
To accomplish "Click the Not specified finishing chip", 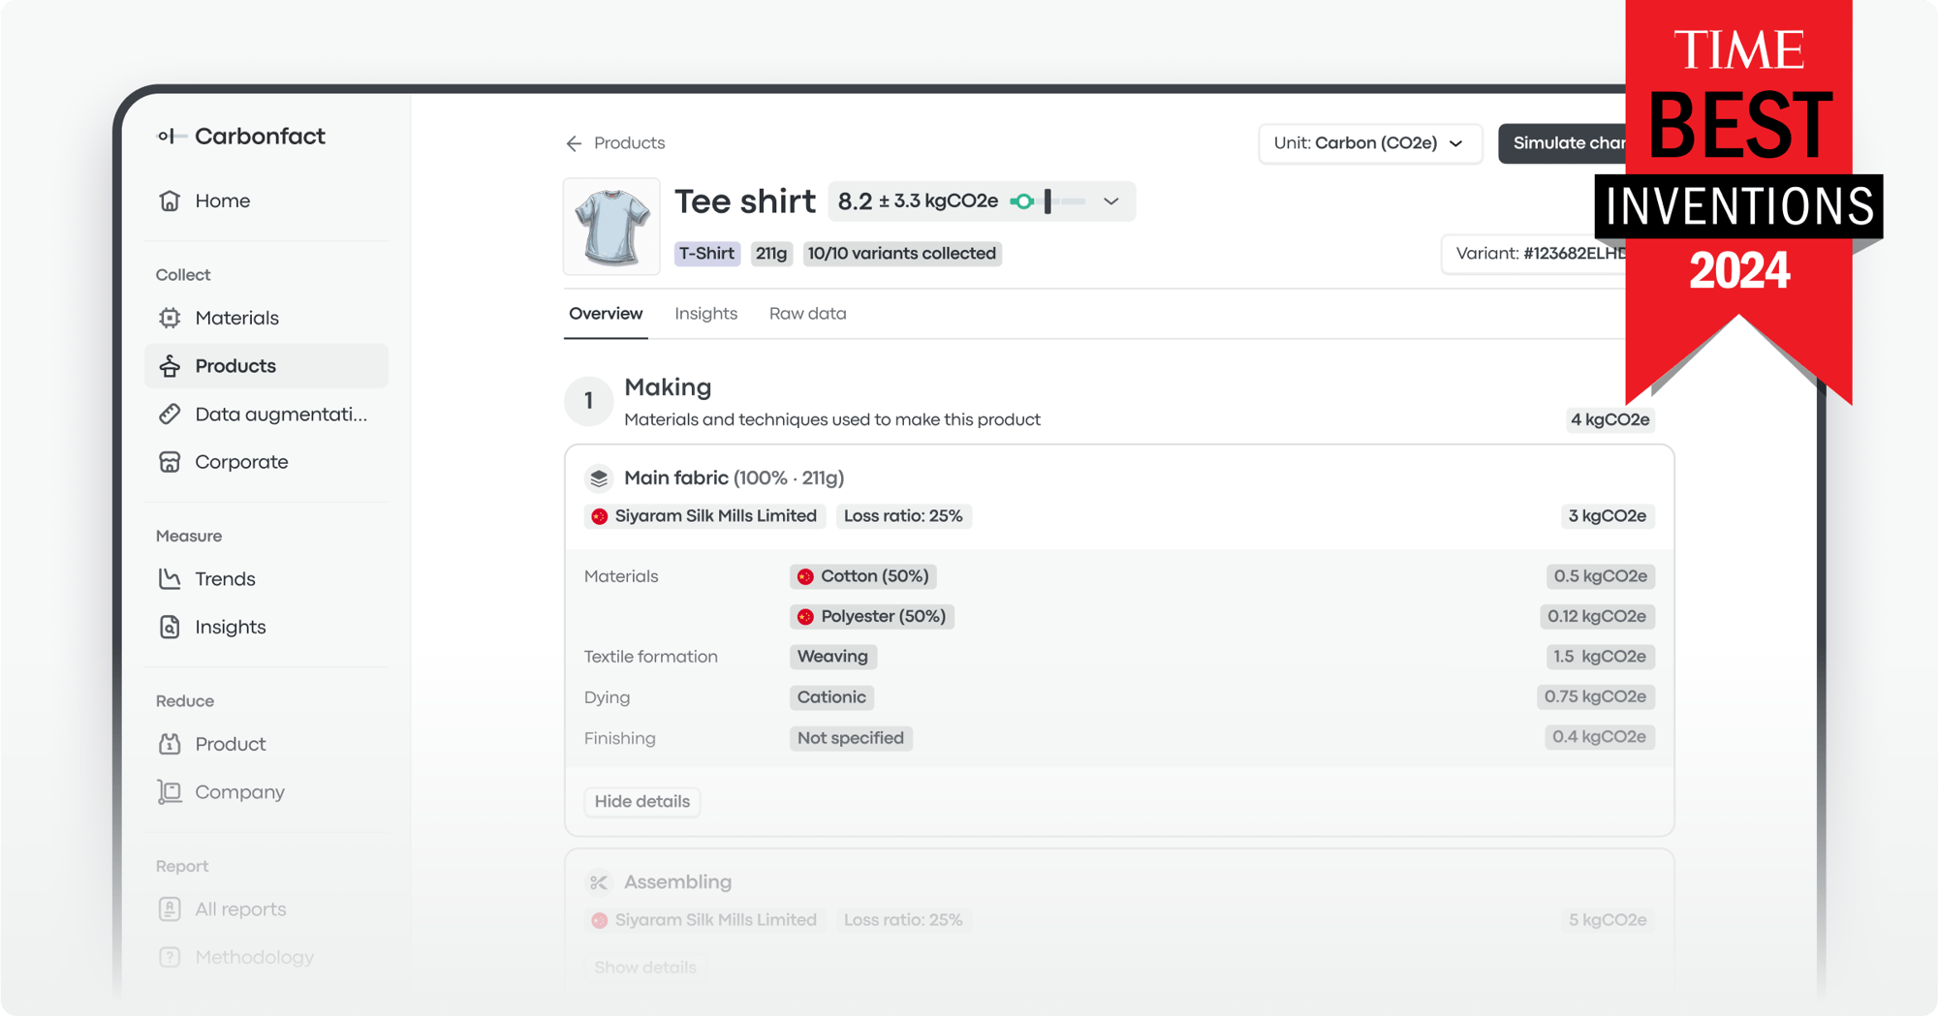I will pyautogui.click(x=851, y=738).
